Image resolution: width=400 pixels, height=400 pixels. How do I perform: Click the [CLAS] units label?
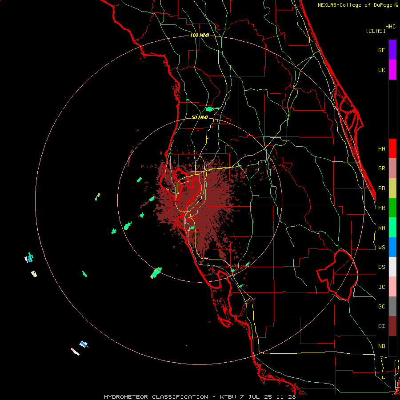pos(376,31)
